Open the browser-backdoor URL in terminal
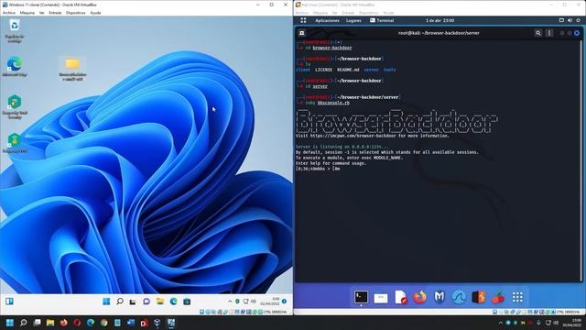 (353, 136)
